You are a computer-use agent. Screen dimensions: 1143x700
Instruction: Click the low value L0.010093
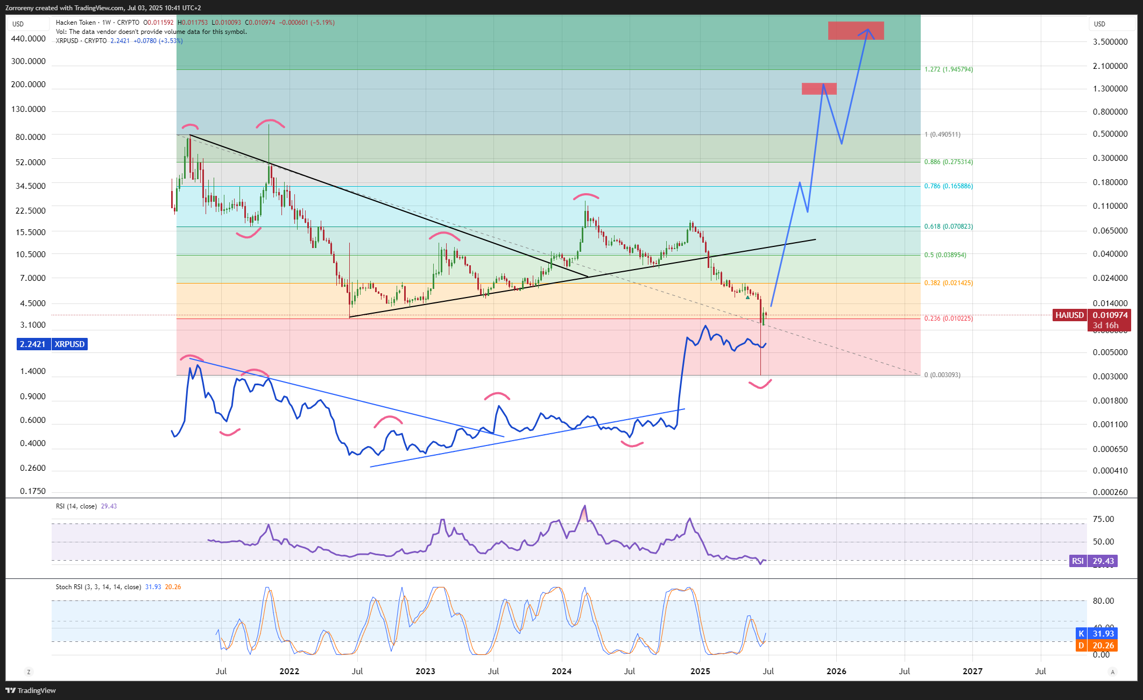(227, 23)
